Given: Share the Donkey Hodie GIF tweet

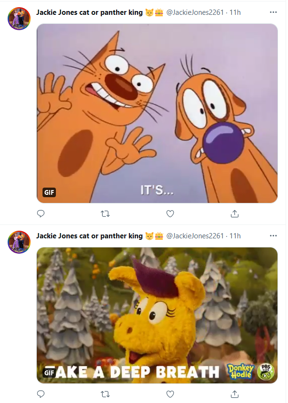Looking at the screenshot, I should [x=235, y=394].
